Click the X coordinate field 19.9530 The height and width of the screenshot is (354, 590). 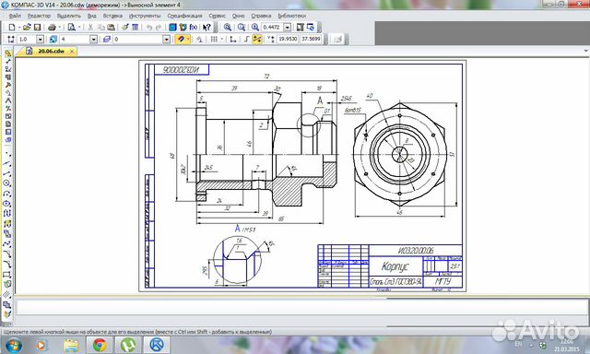288,39
